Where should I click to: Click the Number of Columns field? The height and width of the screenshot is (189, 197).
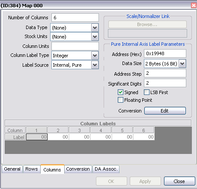(x=75, y=18)
